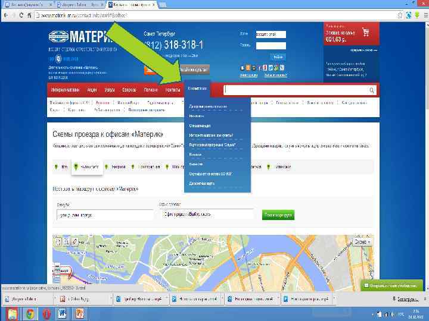
Task: Open the О компании menu item
Action: click(x=197, y=89)
